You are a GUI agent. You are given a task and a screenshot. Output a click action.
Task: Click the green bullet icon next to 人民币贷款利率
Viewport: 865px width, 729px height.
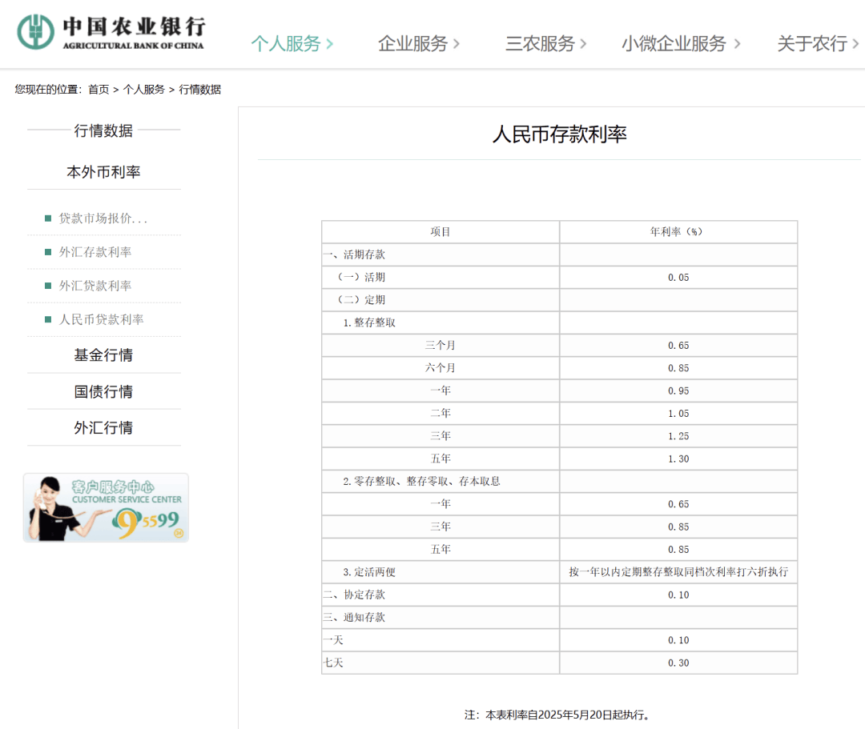click(x=47, y=318)
